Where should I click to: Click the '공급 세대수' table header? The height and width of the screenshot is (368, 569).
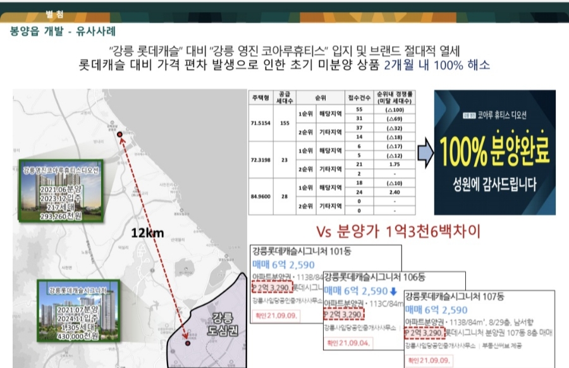tap(284, 97)
